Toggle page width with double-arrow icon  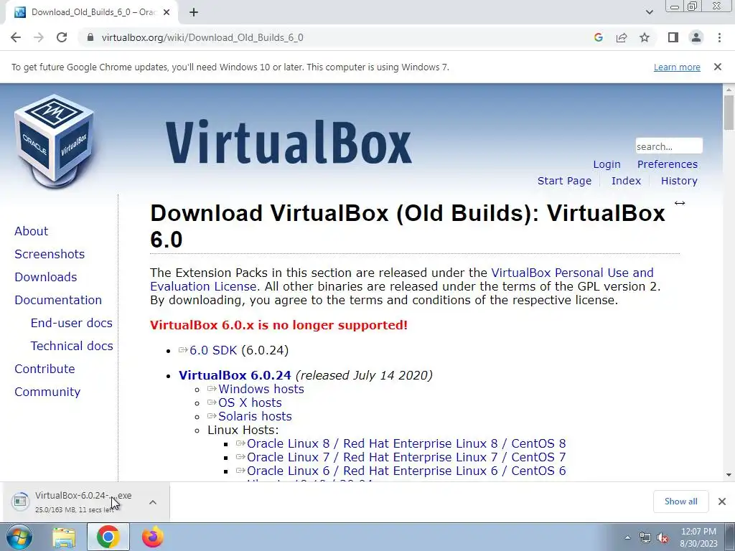(x=680, y=203)
